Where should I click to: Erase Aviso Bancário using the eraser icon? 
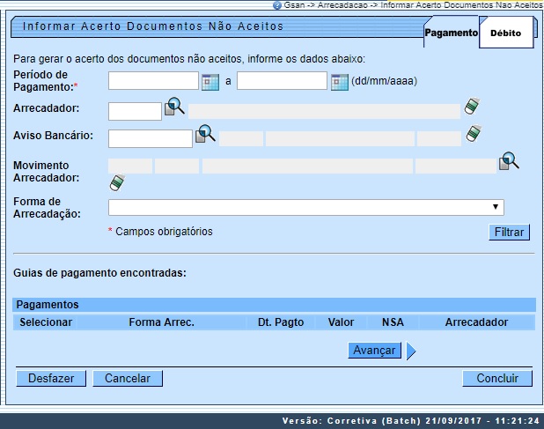point(474,134)
